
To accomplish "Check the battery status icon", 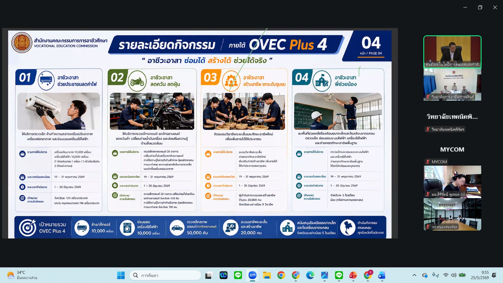I will (x=462, y=275).
